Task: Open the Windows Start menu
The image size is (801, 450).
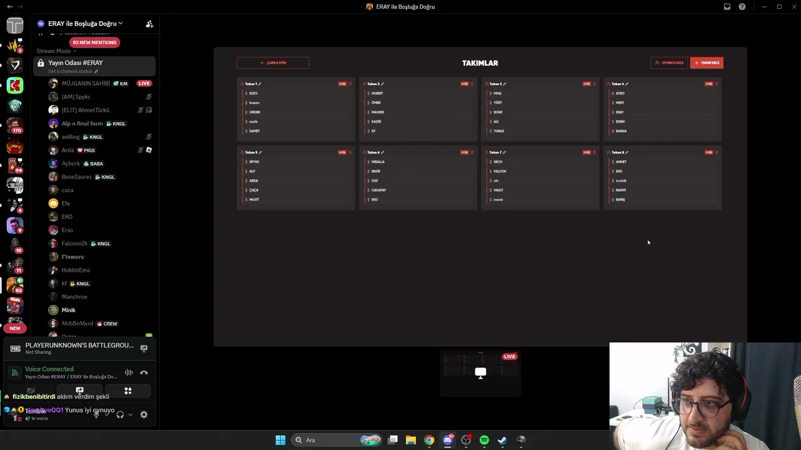Action: point(280,440)
